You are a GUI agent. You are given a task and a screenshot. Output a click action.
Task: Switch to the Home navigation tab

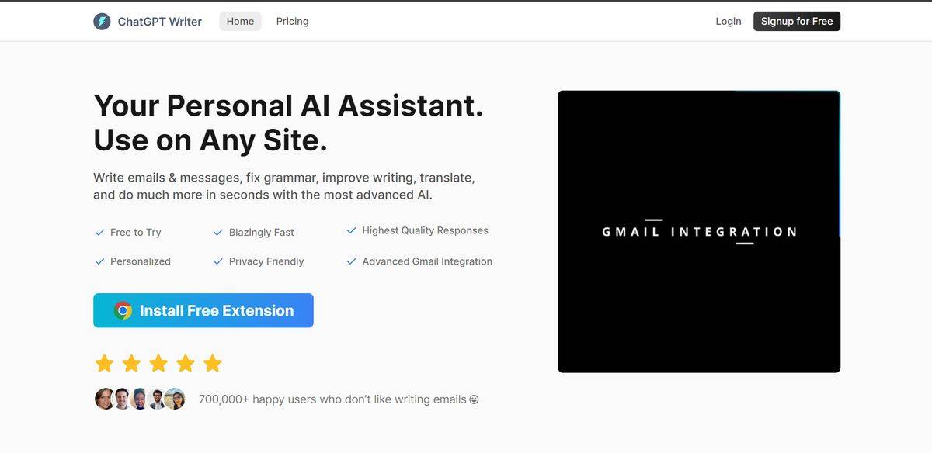240,21
